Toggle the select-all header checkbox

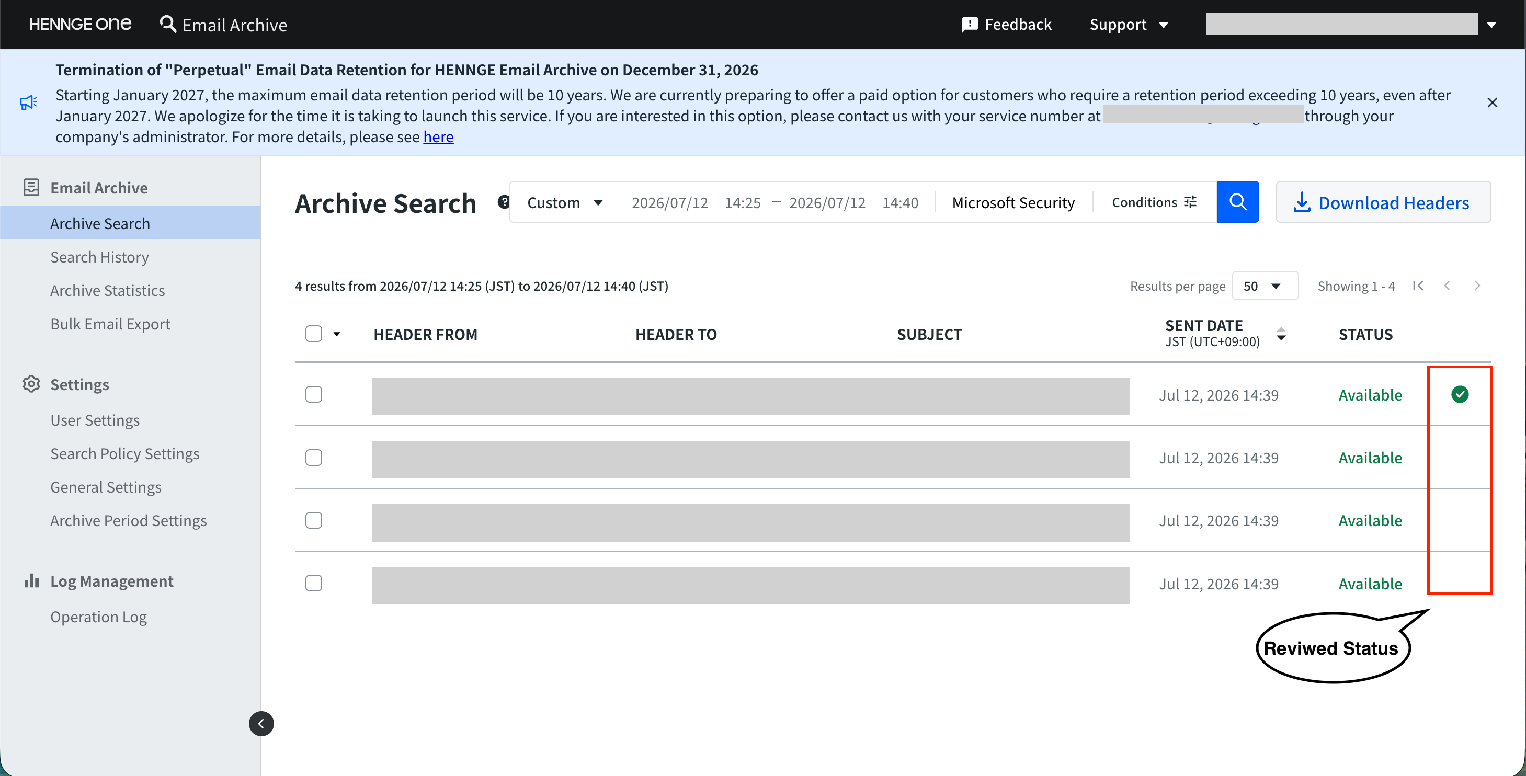tap(314, 334)
